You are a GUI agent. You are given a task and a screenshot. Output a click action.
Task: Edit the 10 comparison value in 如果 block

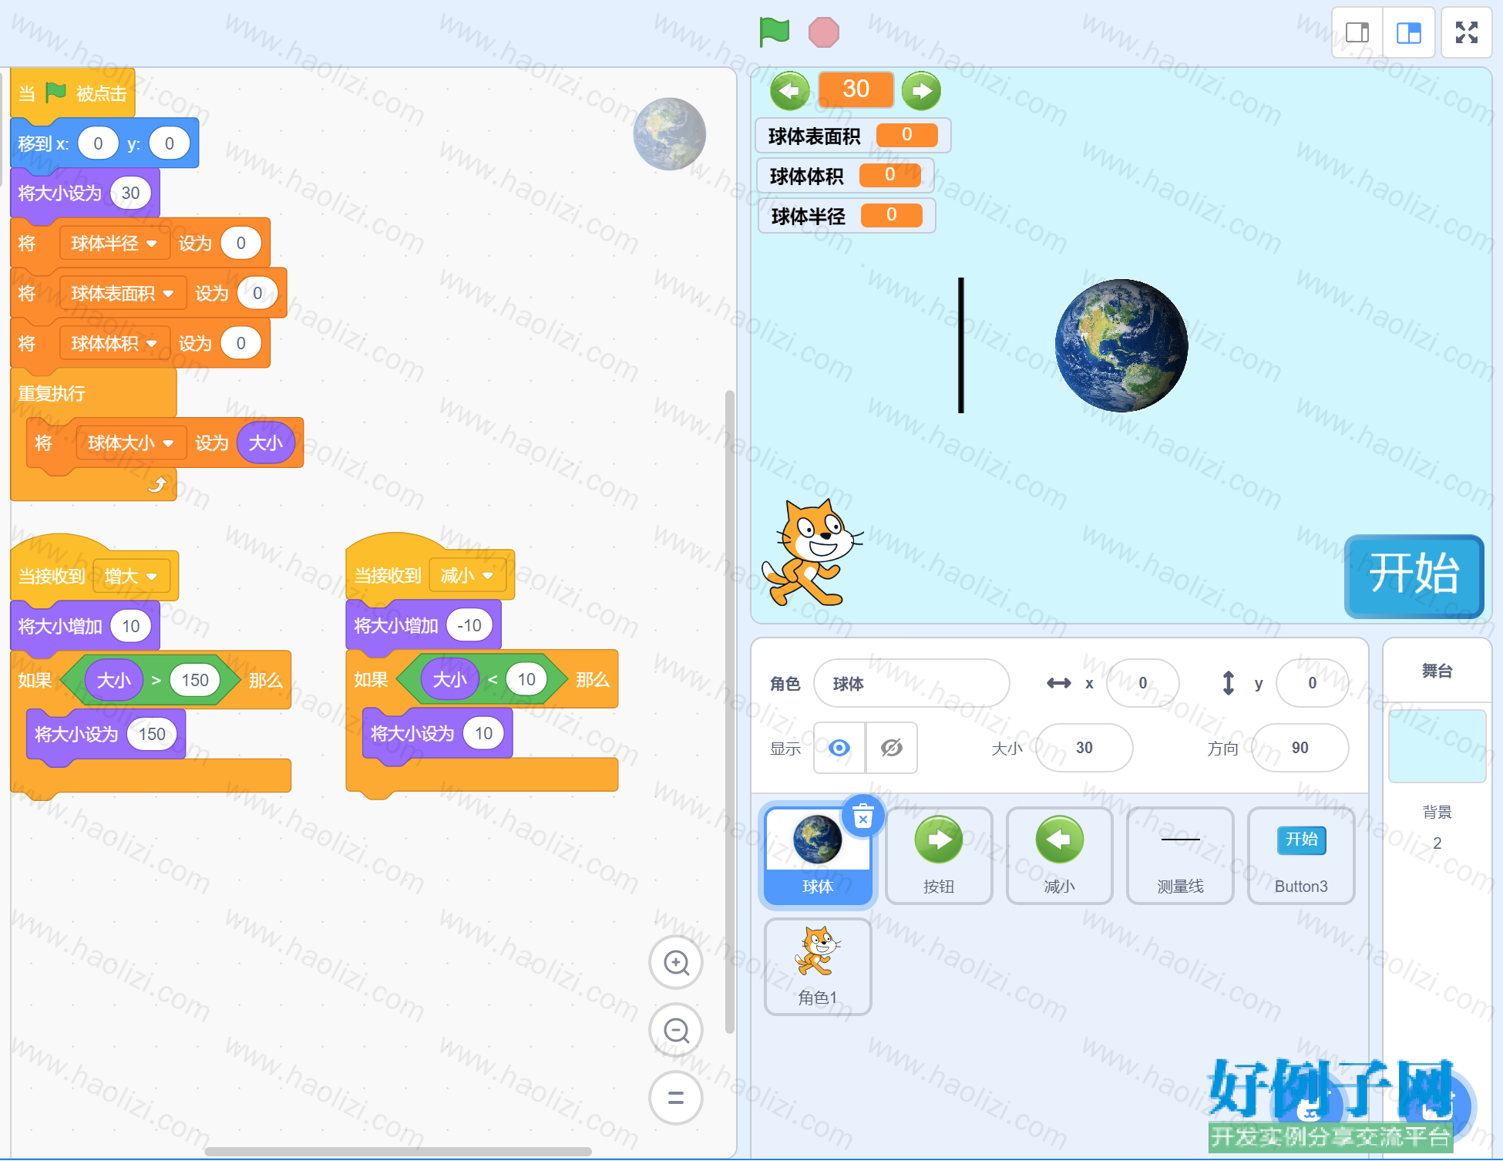(526, 679)
